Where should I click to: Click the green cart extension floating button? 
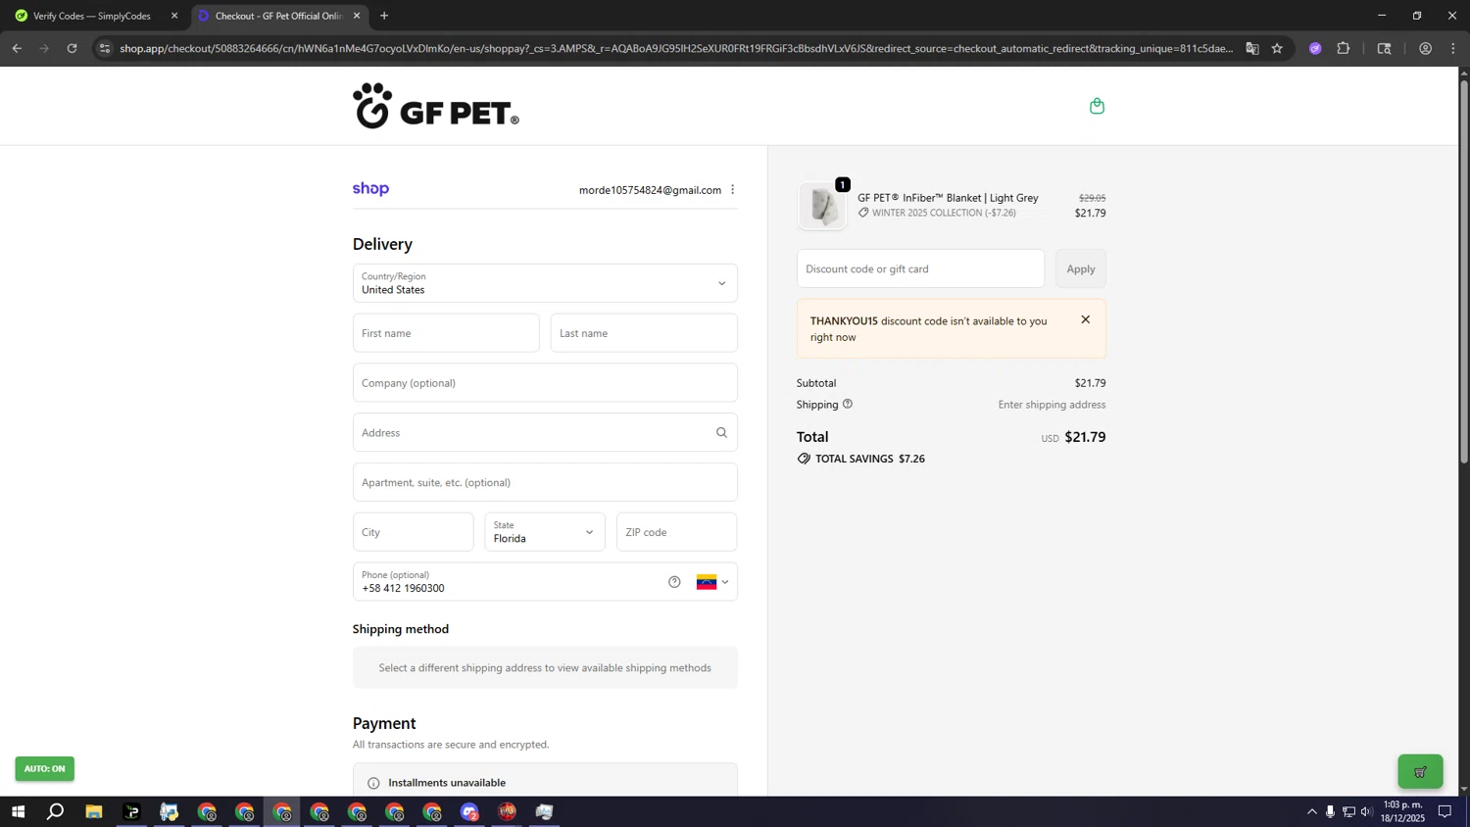(x=1420, y=772)
